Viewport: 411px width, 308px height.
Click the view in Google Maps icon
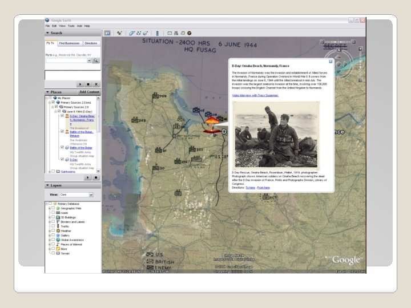click(183, 33)
